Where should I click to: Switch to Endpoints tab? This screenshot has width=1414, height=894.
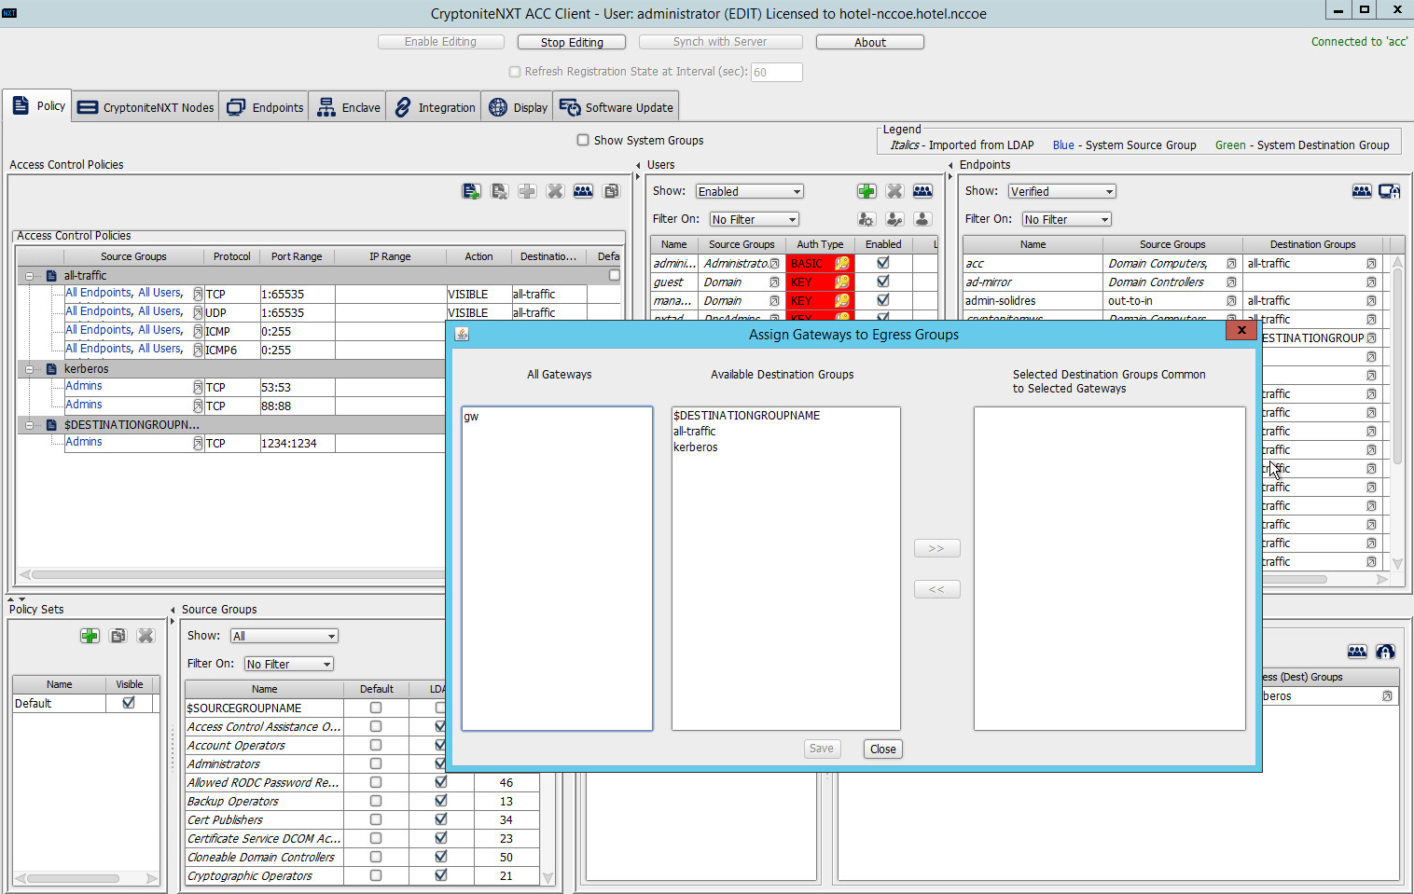(266, 107)
